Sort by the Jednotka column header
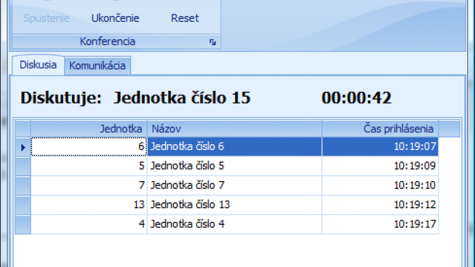This screenshot has width=475, height=267. click(88, 129)
